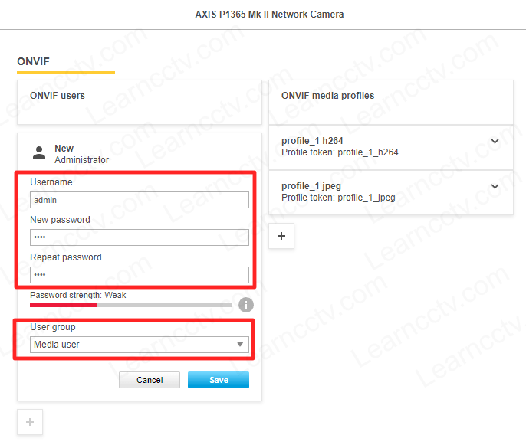Screen dimensions: 526x445
Task: Focus the Username input field
Action: pos(140,200)
